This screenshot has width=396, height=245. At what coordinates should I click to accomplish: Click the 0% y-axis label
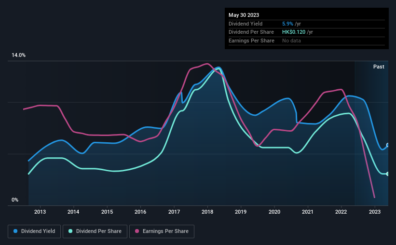(x=15, y=200)
